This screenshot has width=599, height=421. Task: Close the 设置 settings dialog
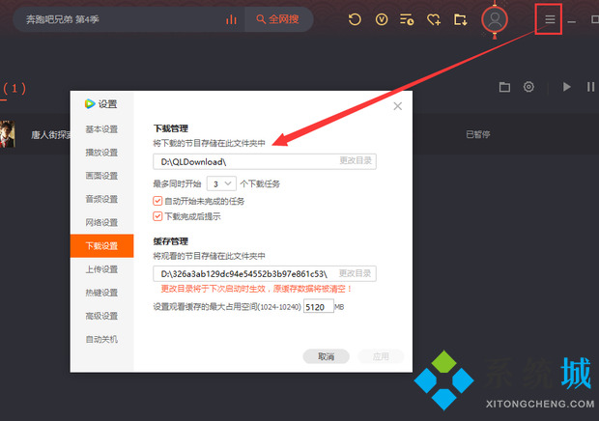pos(398,106)
